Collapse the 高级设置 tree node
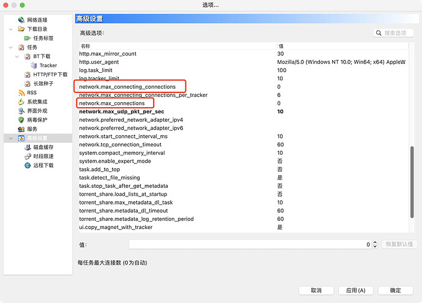The width and height of the screenshot is (422, 303). (x=13, y=138)
